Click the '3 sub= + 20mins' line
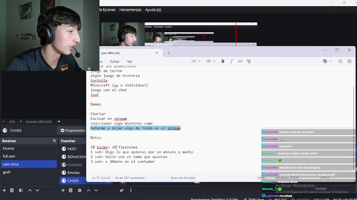The image size is (357, 200). click(x=122, y=162)
